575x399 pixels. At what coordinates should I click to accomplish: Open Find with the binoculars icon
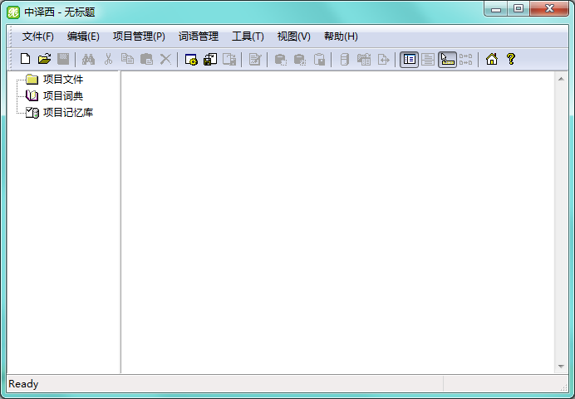(x=88, y=59)
